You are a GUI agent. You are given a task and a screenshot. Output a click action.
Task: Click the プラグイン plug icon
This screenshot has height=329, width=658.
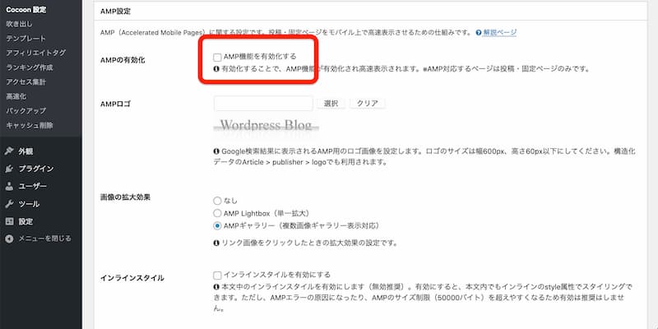[9, 169]
